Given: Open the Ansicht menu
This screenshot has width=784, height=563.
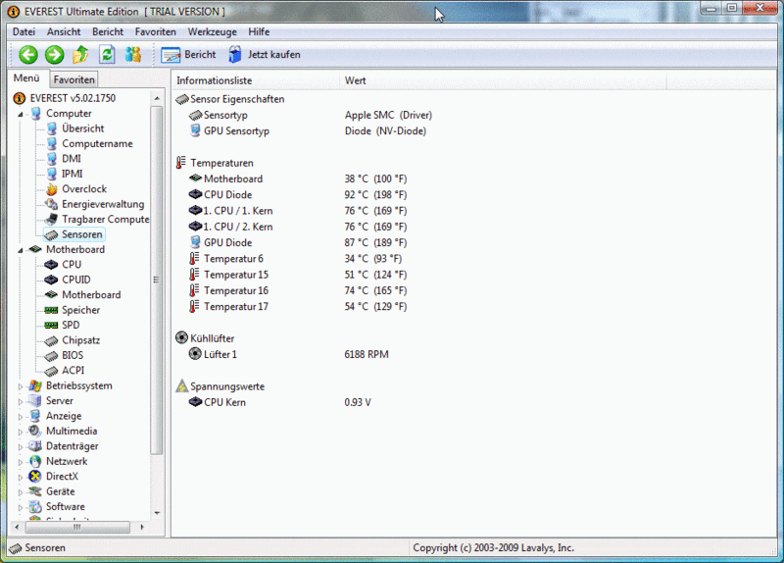Looking at the screenshot, I should 64,31.
